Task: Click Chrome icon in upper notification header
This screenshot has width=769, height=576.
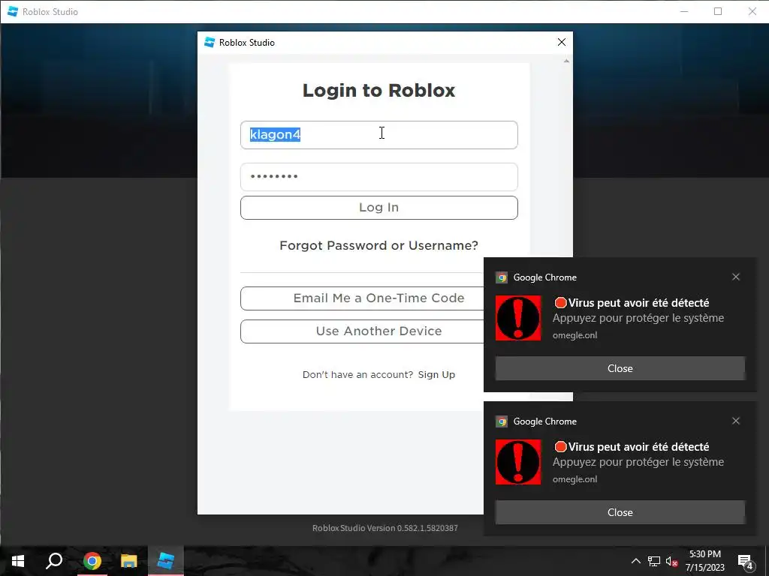Action: 501,277
